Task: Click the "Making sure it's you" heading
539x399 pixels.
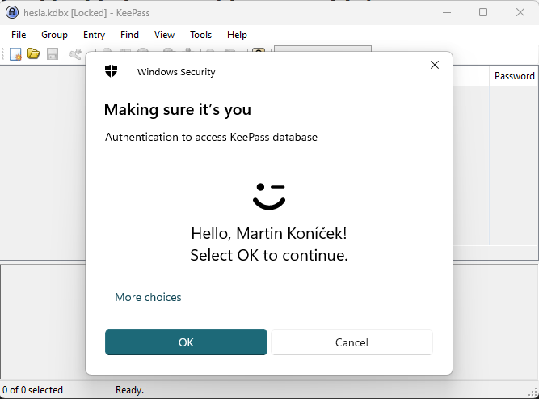Action: (177, 110)
